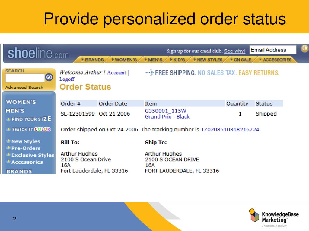This screenshot has width=309, height=231.
Task: Open tracking number 1Z0208510318216724
Action: coord(230,130)
